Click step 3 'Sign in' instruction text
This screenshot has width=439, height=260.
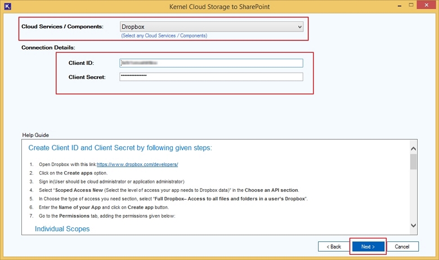(111, 182)
